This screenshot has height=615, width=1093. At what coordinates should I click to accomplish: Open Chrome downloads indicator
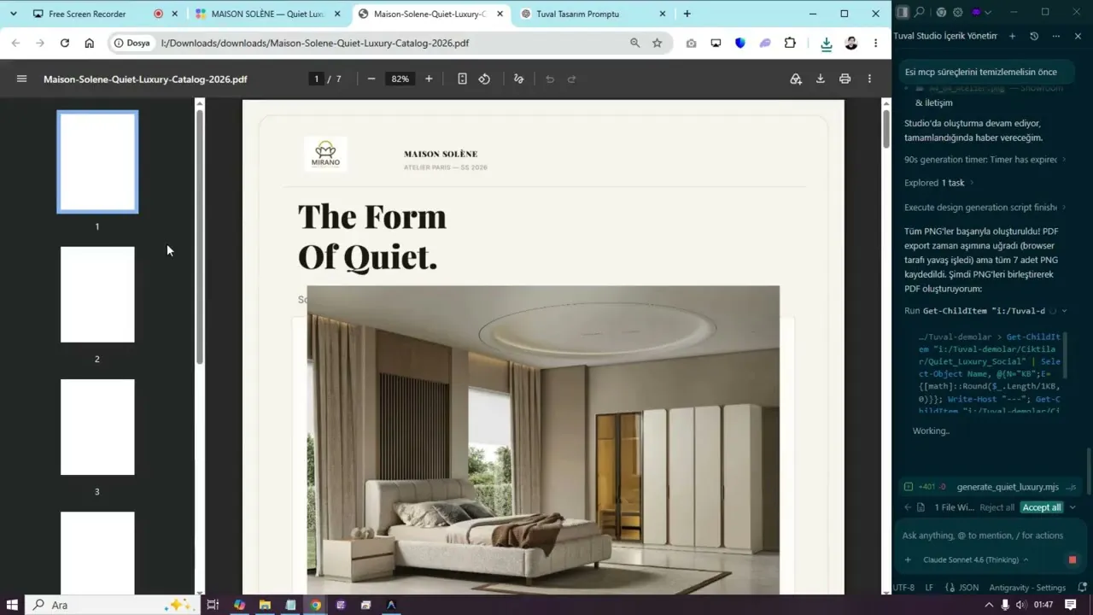(826, 44)
